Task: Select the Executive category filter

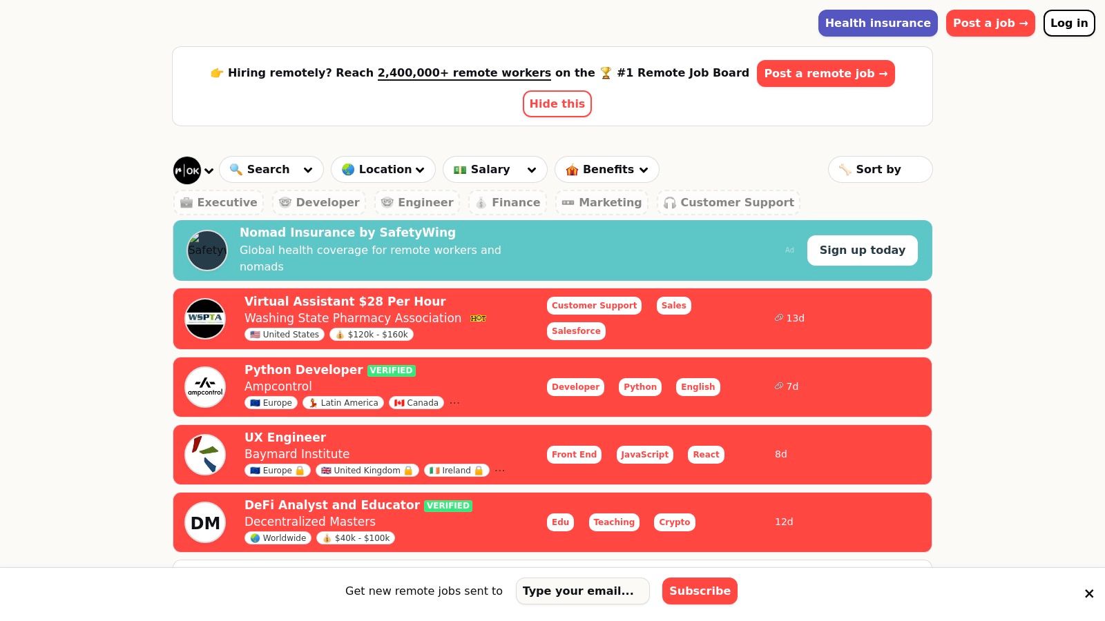Action: (219, 203)
